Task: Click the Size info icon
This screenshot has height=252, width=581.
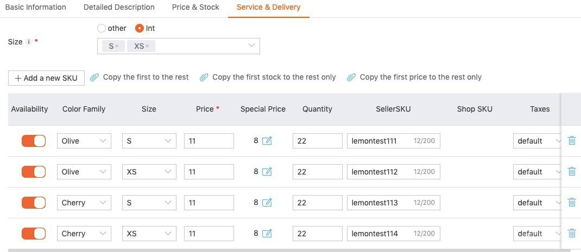Action: pos(28,42)
